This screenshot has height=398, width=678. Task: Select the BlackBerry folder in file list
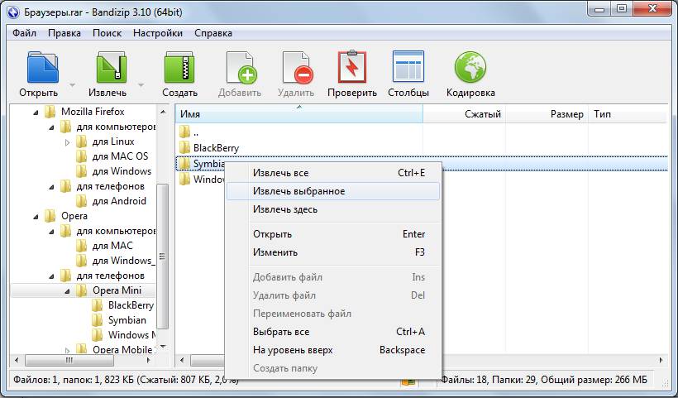[x=216, y=148]
